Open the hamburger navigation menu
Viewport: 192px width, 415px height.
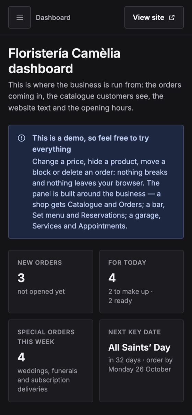(20, 17)
